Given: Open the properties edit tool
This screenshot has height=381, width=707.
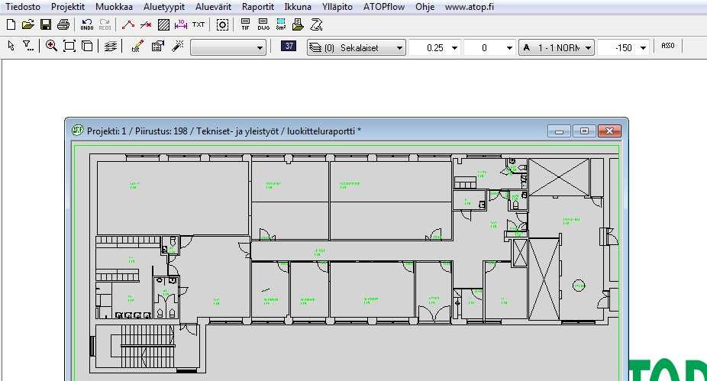Looking at the screenshot, I should click(158, 46).
